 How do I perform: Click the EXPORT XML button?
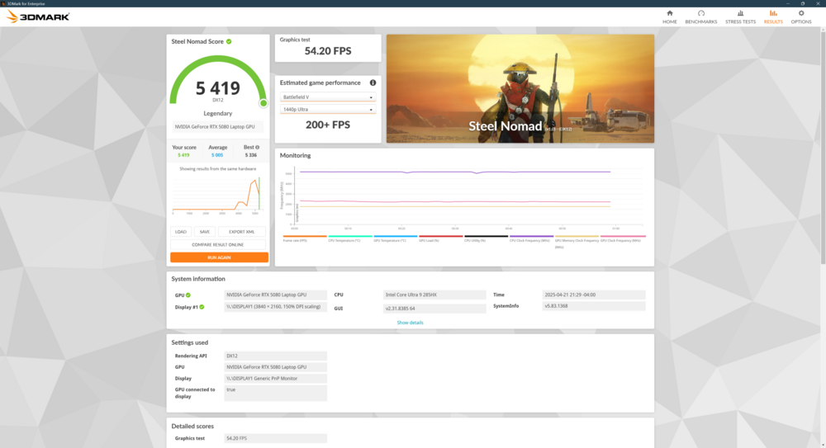(241, 232)
